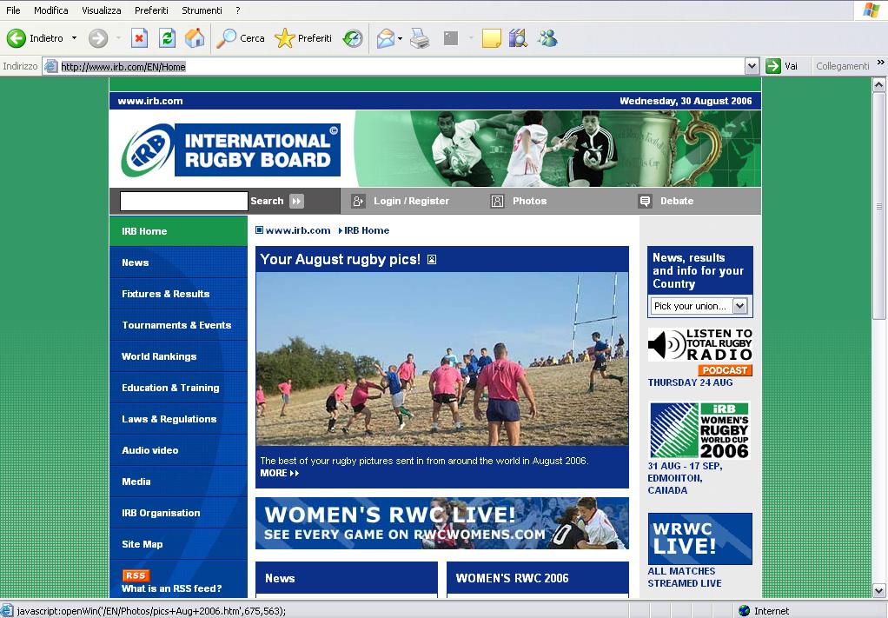Open the mail icon dropdown arrow
Viewport: 888px width, 618px height.
pos(400,38)
